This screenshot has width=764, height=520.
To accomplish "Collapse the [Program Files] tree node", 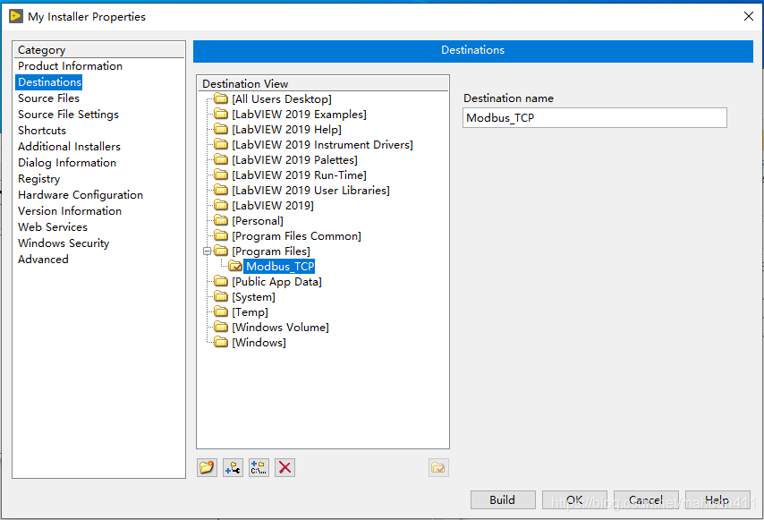I will pos(208,251).
